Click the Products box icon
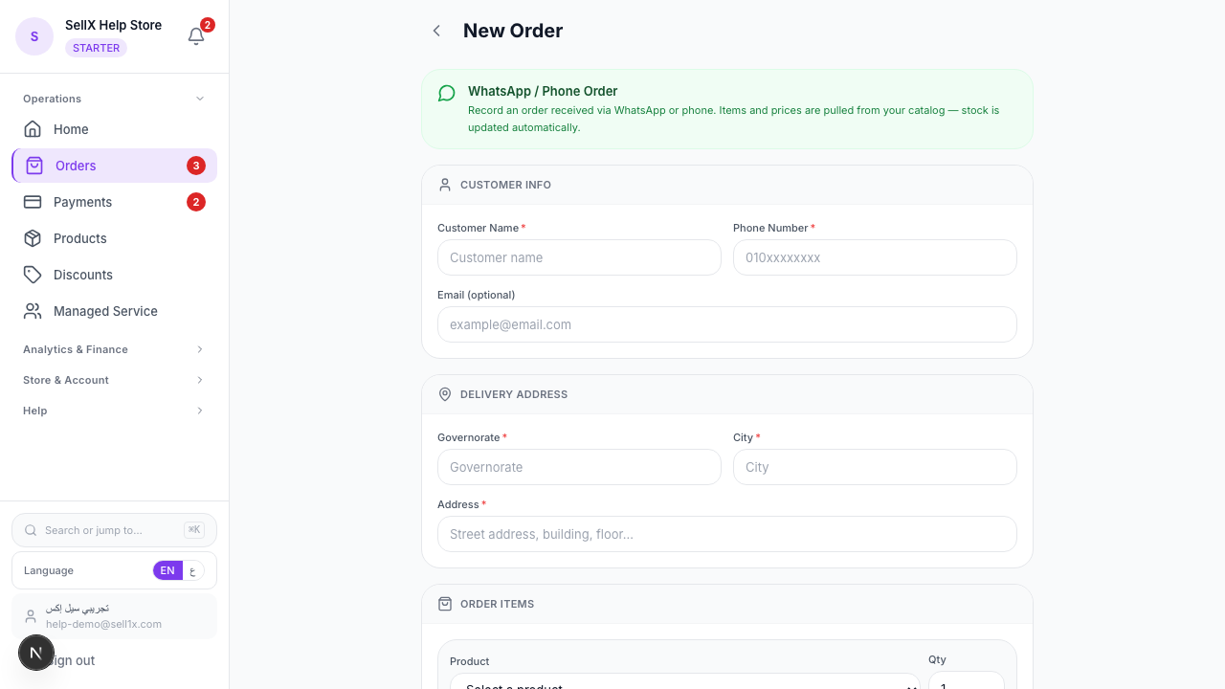The width and height of the screenshot is (1225, 689). coord(33,238)
